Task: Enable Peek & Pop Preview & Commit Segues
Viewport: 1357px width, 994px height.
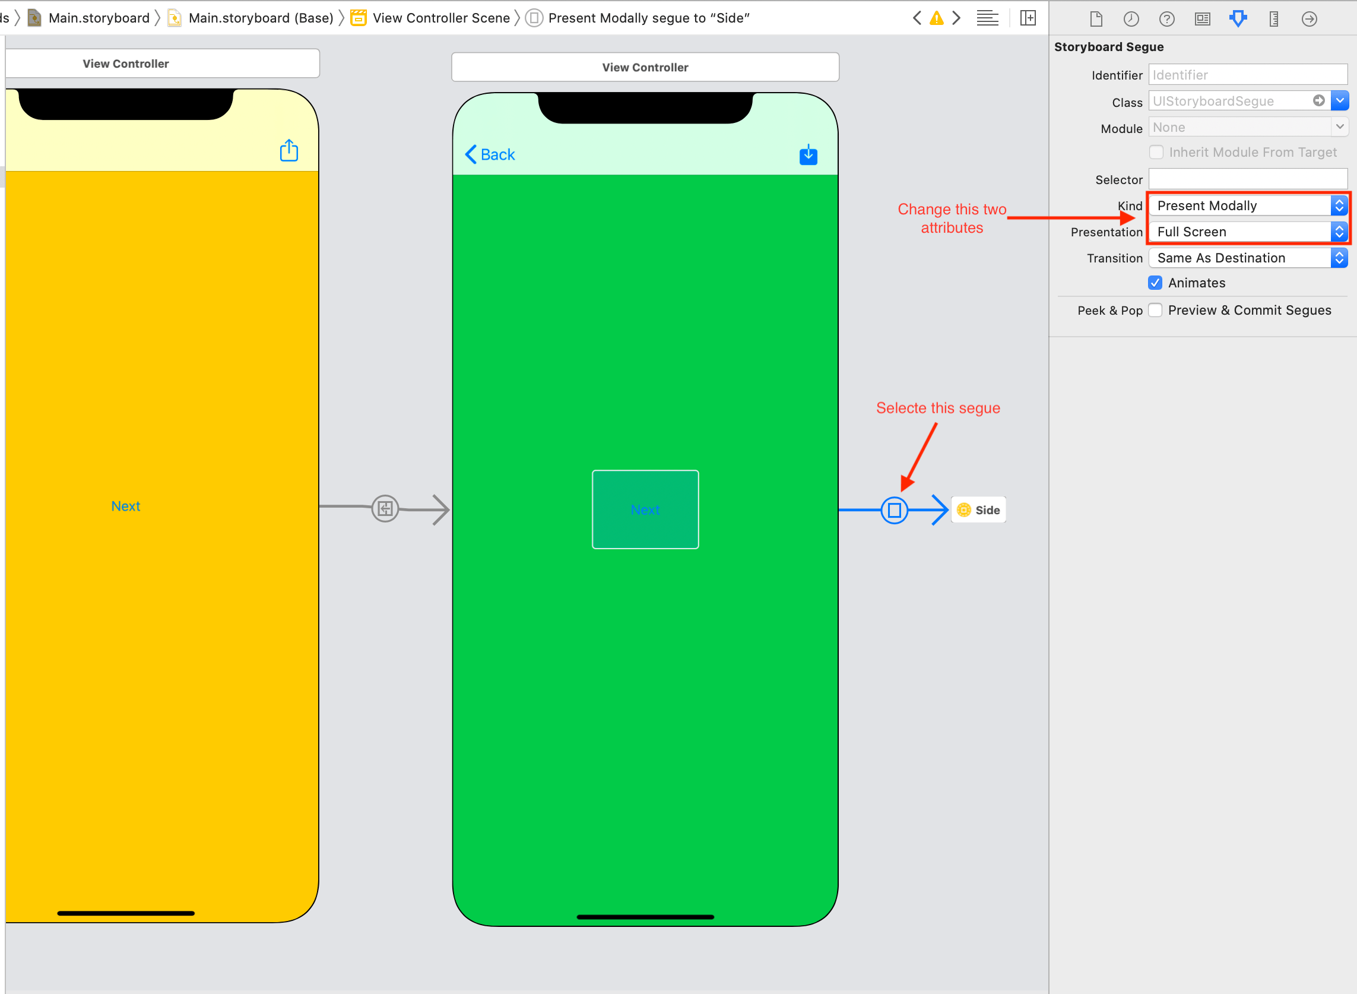Action: coord(1155,310)
